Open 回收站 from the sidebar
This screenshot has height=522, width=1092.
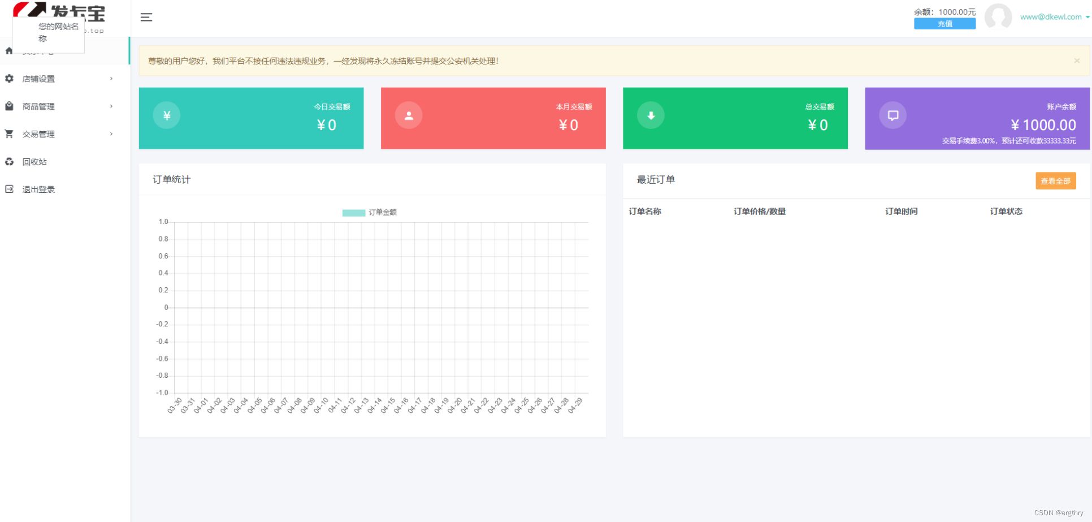tap(34, 161)
